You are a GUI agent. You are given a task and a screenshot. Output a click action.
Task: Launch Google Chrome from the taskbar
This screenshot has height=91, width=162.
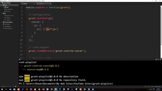tap(39, 89)
